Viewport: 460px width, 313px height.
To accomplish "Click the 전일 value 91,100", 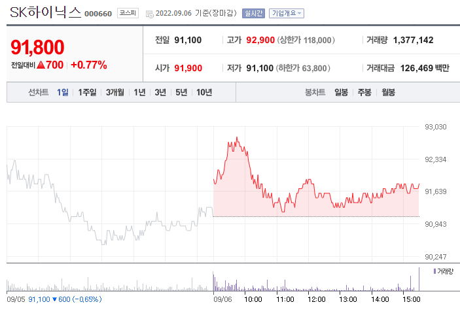I will pyautogui.click(x=188, y=40).
